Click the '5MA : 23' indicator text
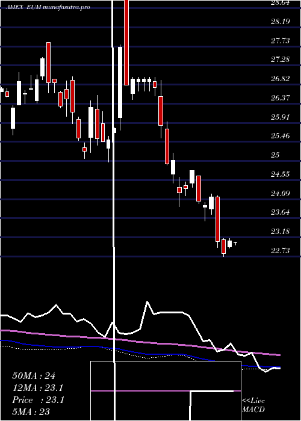The image size is (301, 421). point(31,412)
